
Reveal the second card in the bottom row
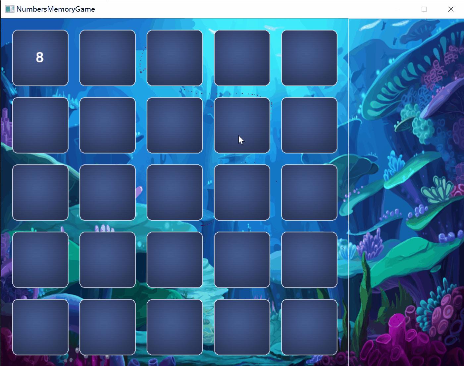pos(107,327)
